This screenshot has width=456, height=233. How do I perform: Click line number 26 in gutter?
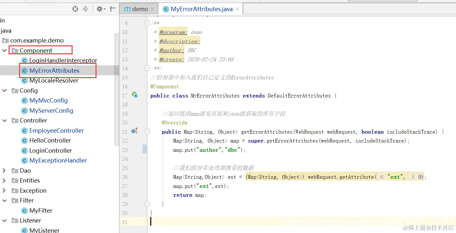coord(125,177)
